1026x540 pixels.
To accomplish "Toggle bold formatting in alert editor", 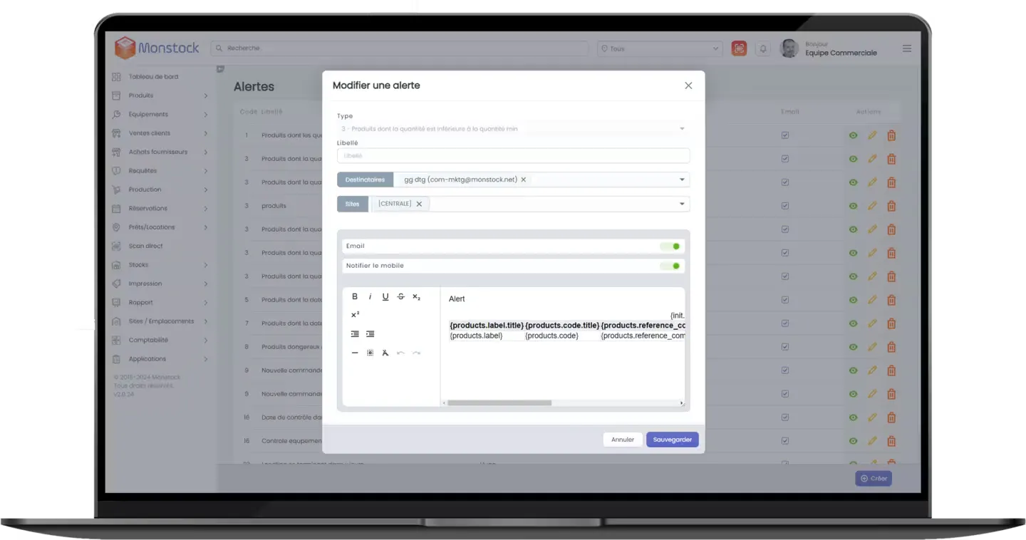I will coord(355,297).
